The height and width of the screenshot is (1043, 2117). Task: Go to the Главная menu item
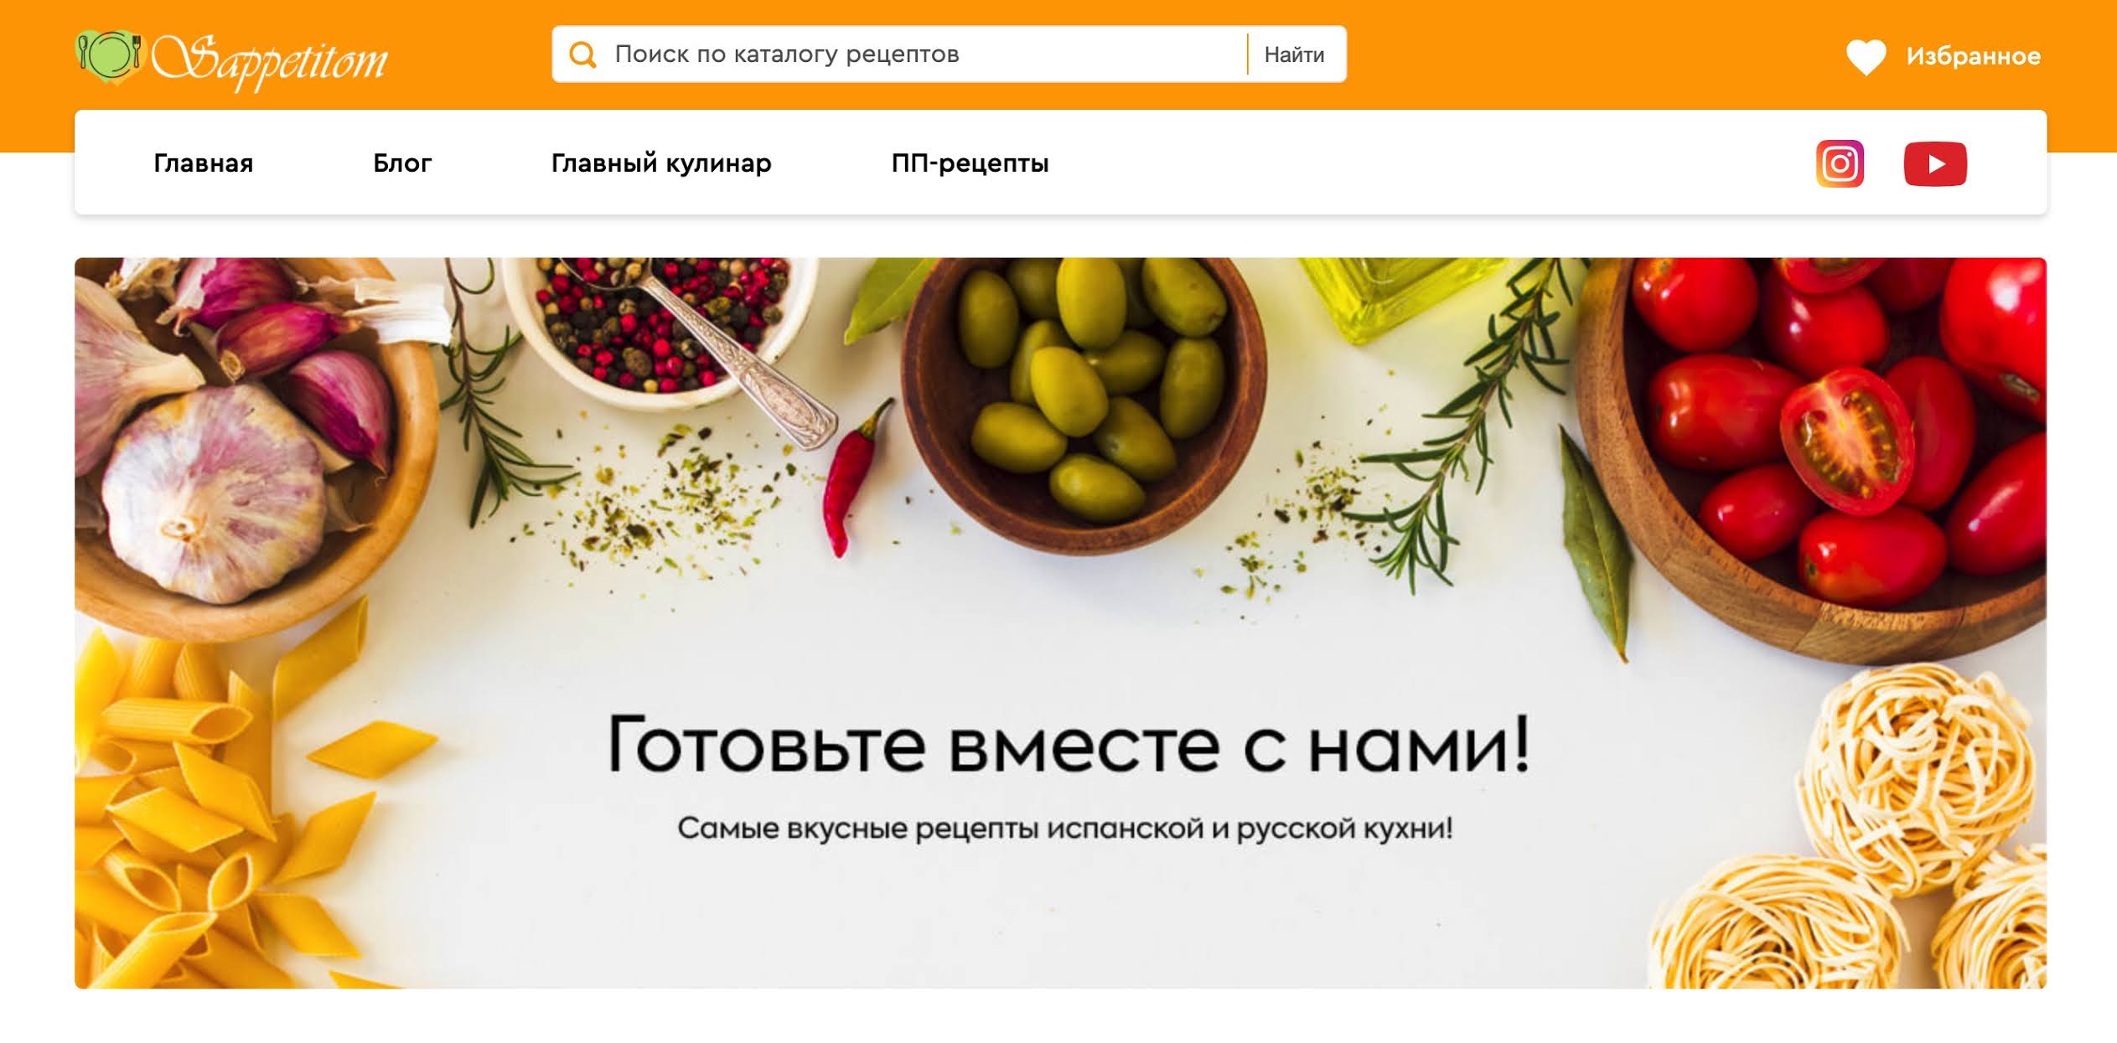point(204,163)
